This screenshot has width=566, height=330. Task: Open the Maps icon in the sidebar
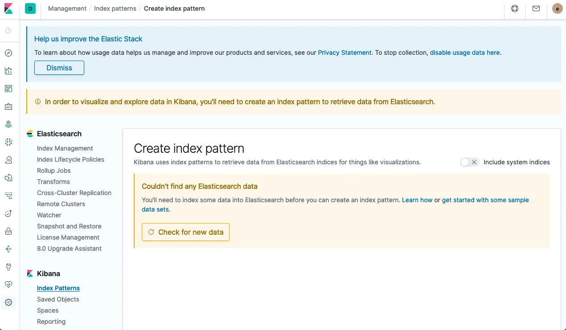(x=8, y=124)
